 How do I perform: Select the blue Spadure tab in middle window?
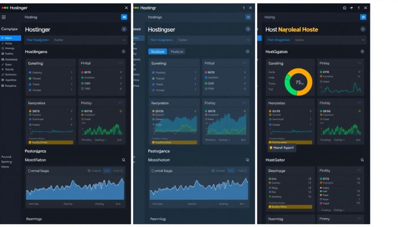(x=157, y=52)
